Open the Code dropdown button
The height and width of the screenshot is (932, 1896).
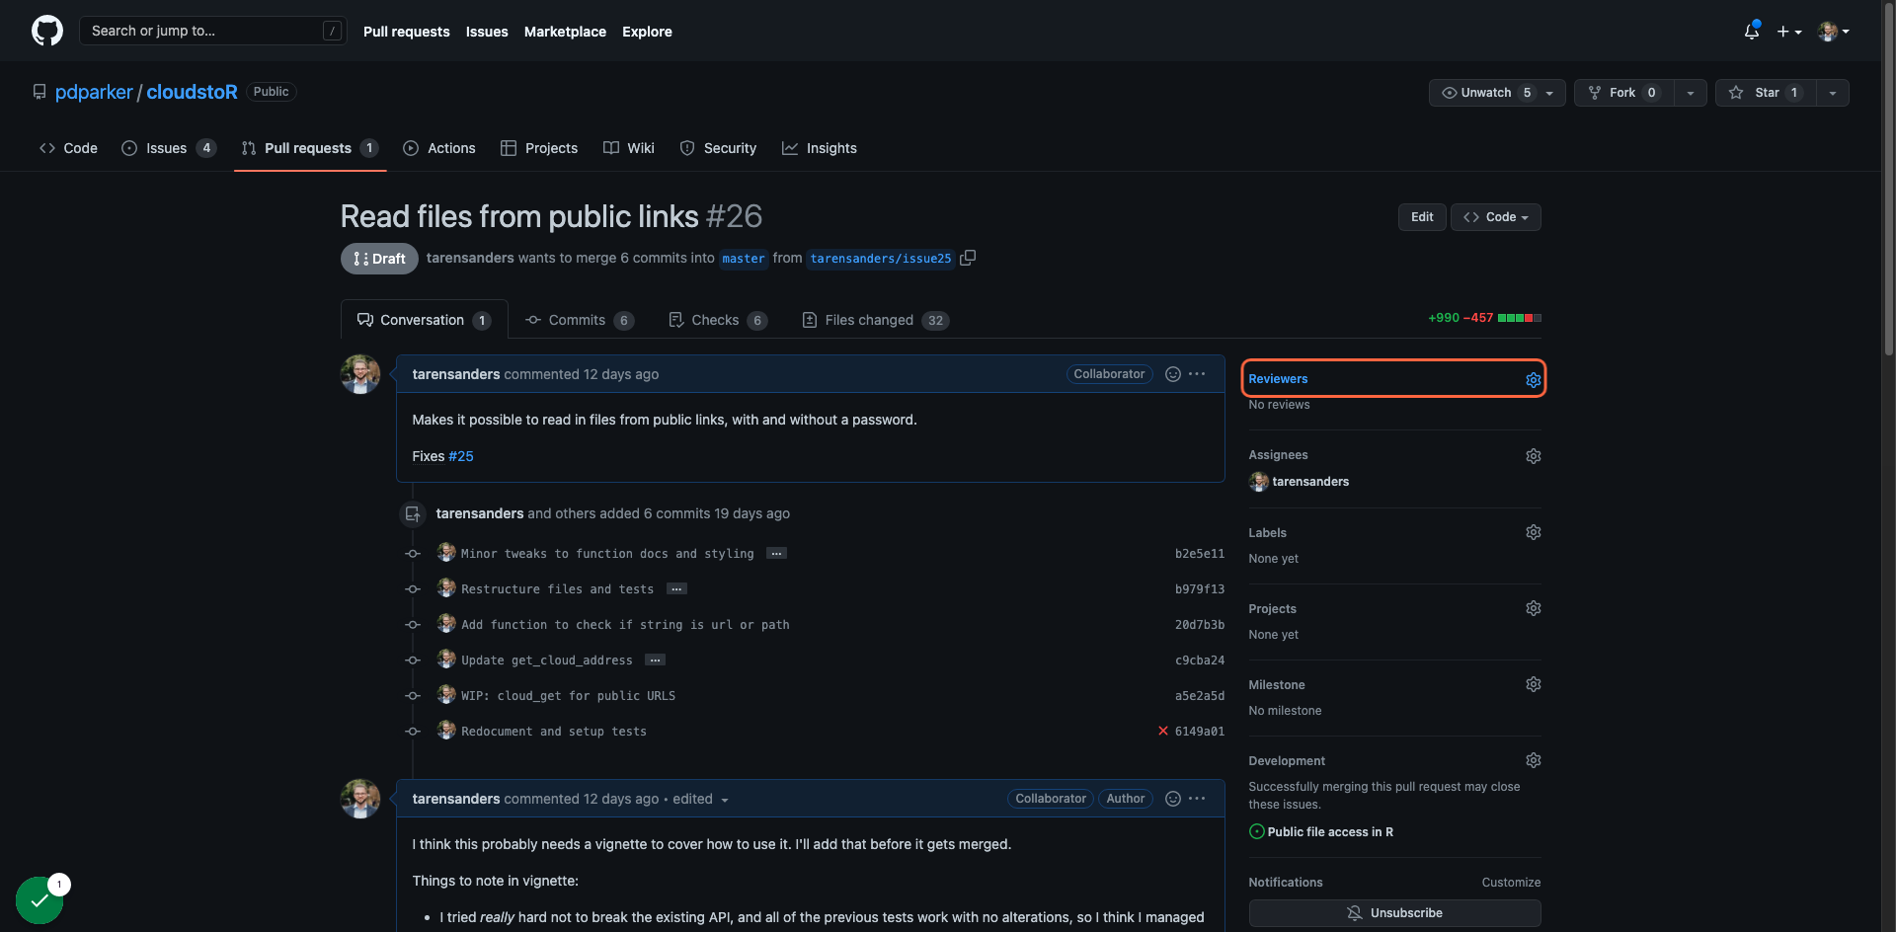point(1495,217)
